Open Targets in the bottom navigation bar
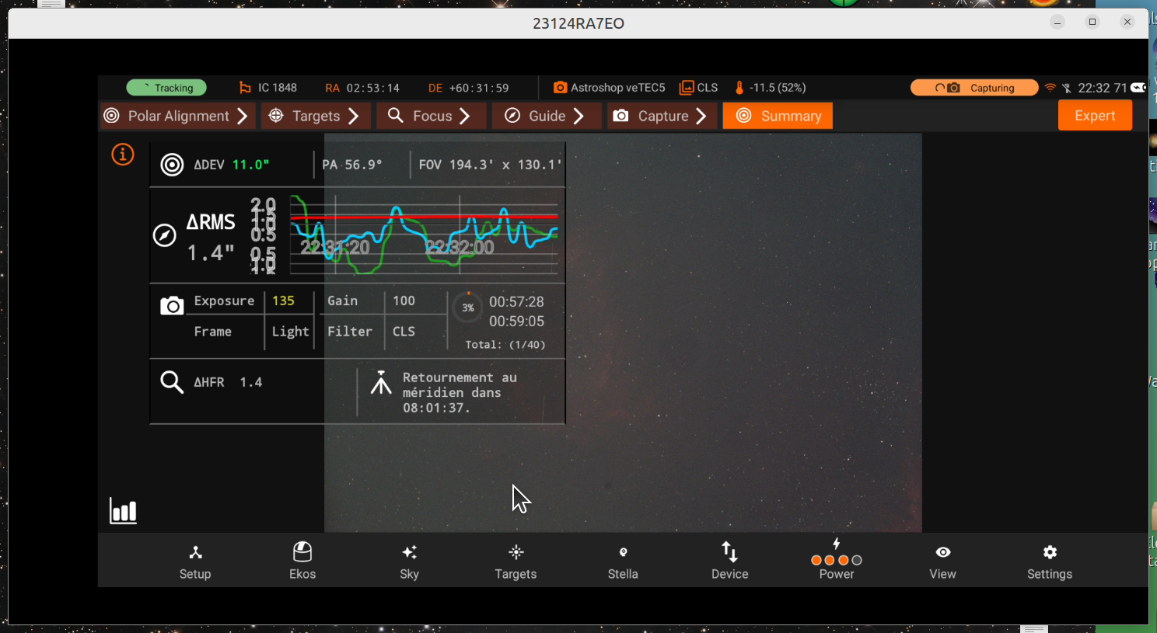 pyautogui.click(x=516, y=562)
